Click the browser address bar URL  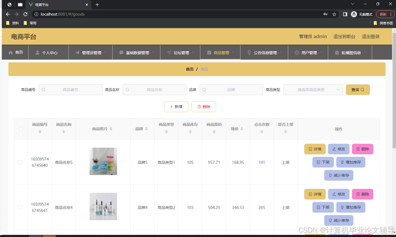pos(63,15)
